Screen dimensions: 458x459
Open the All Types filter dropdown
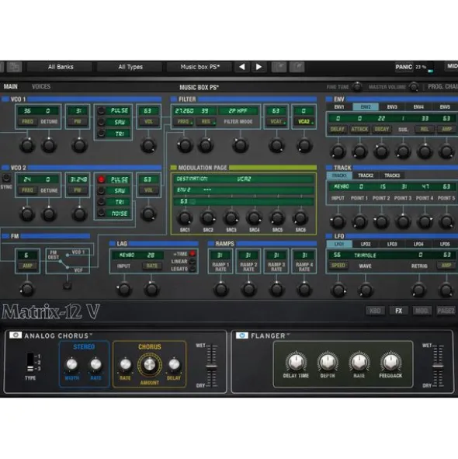(x=130, y=67)
